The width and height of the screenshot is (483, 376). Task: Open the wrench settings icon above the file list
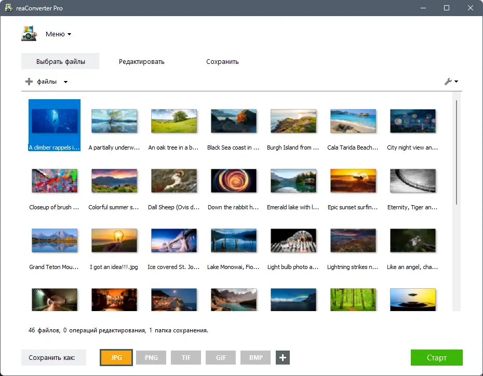pos(449,81)
